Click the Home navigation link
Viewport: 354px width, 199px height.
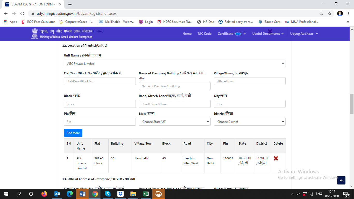187,34
